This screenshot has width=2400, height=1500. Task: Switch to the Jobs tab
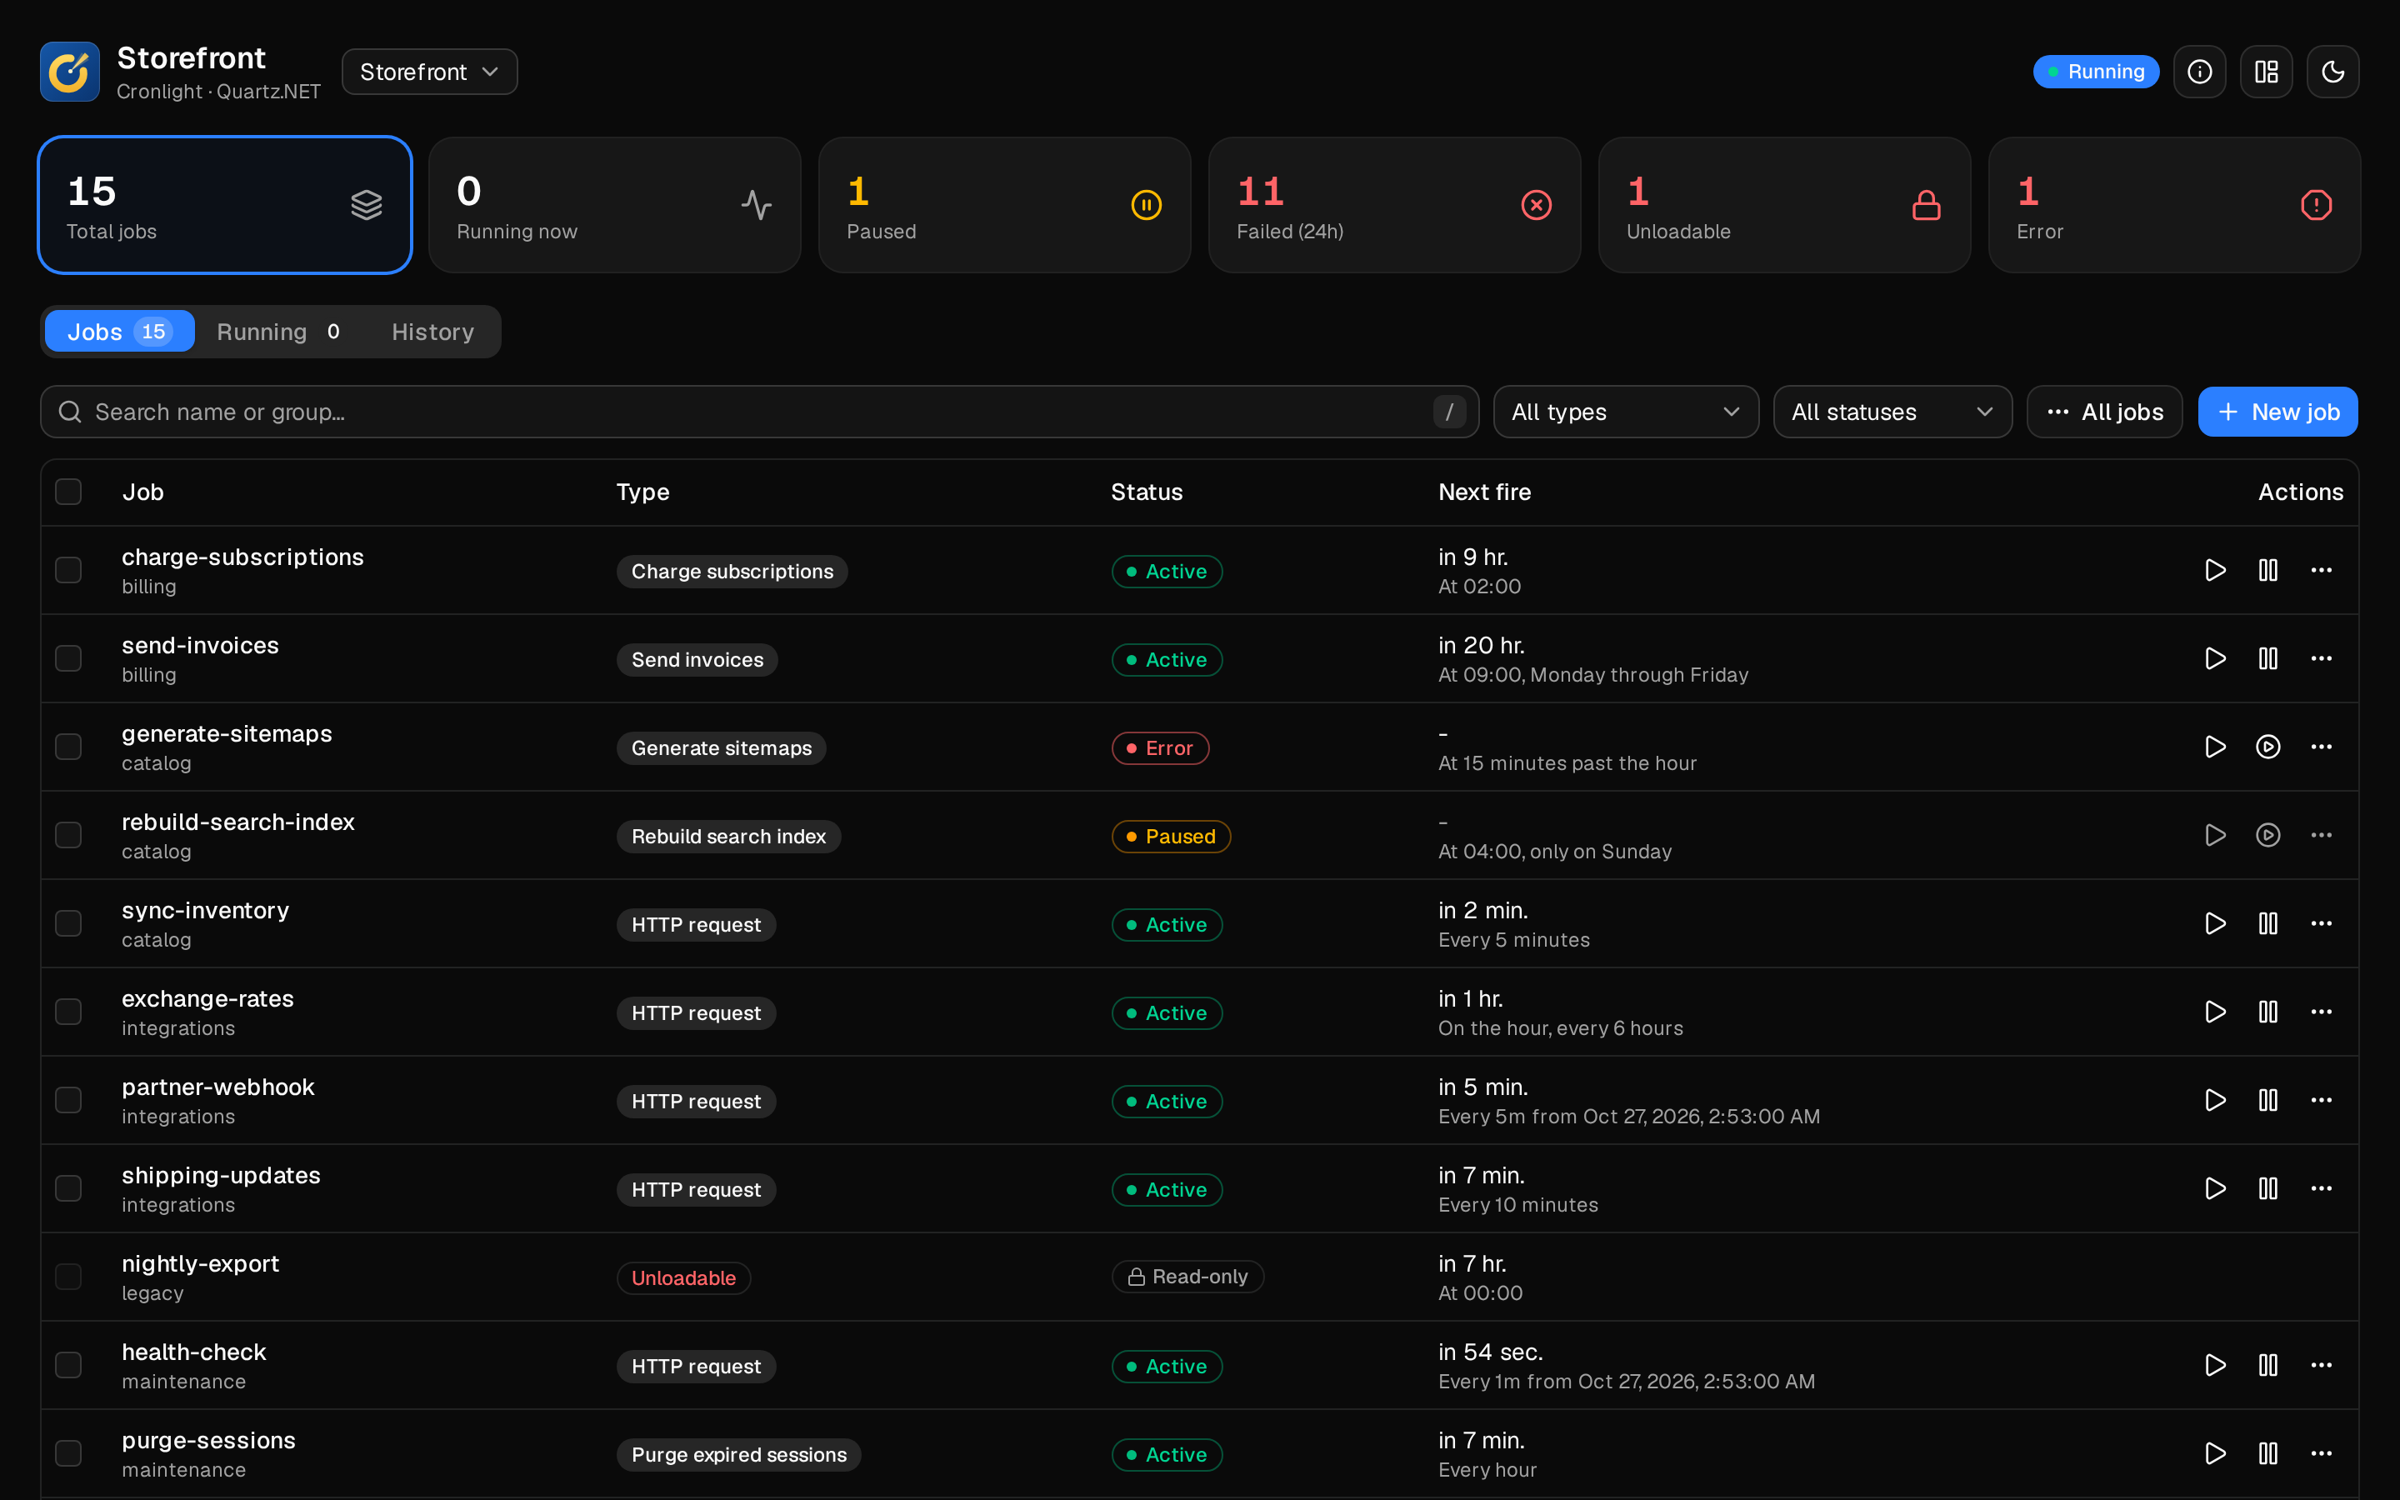pyautogui.click(x=119, y=332)
